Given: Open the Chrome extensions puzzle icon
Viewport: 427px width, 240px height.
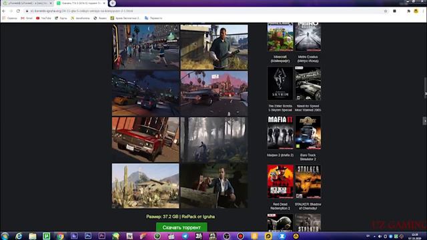Looking at the screenshot, I should pos(408,11).
